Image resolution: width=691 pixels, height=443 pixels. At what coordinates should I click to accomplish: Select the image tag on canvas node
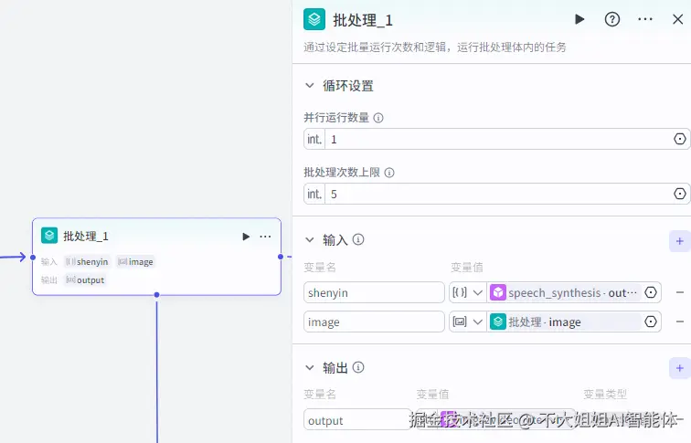pos(135,261)
